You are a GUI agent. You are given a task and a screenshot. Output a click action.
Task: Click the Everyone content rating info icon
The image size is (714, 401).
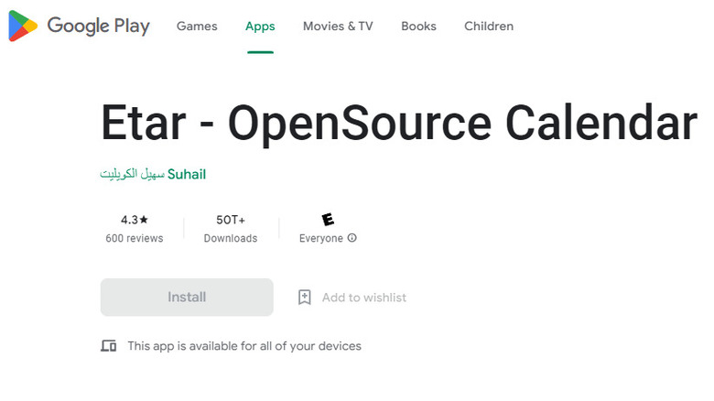point(352,238)
